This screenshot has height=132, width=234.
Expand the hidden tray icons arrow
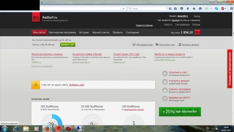213,129
